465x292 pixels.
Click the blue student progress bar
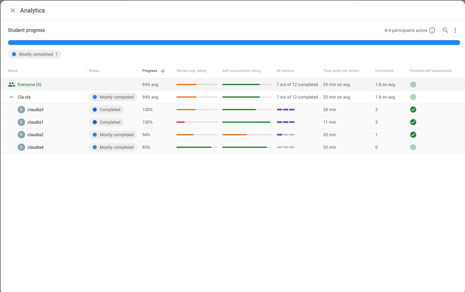[x=234, y=43]
